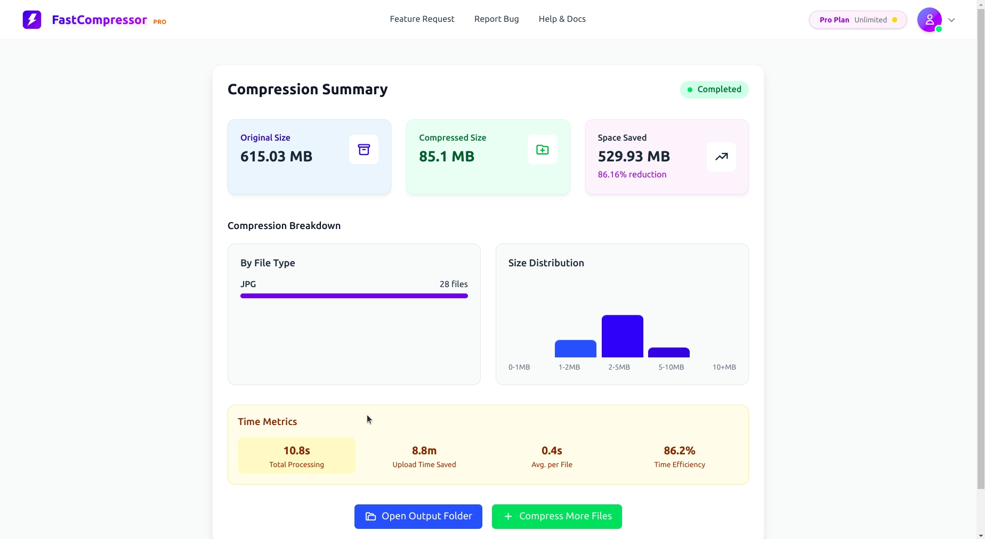
Task: Open Help & Docs
Action: pyautogui.click(x=562, y=19)
